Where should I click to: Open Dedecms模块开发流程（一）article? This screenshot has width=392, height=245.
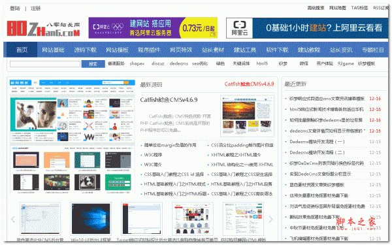coord(317,142)
